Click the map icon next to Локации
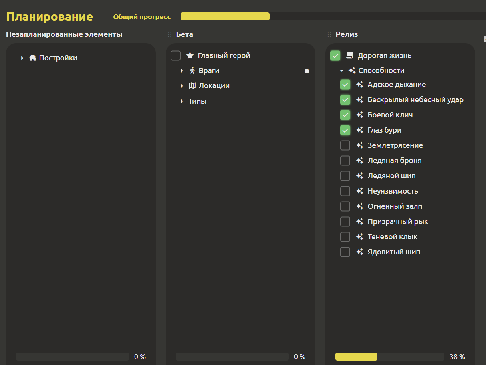Image resolution: width=486 pixels, height=365 pixels. (x=192, y=86)
